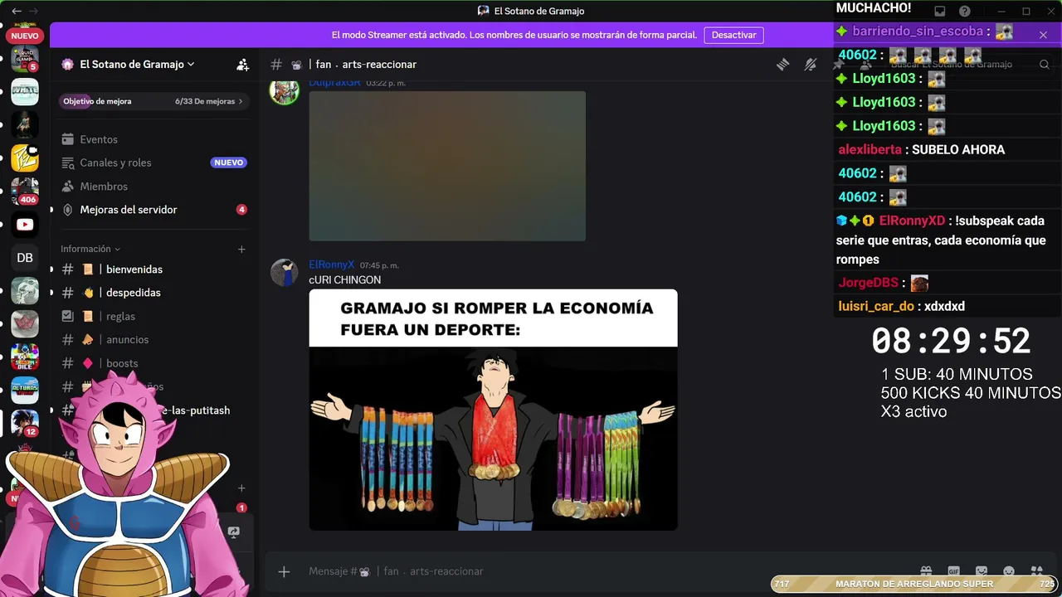Open the GIF picker
The height and width of the screenshot is (597, 1062).
point(954,571)
